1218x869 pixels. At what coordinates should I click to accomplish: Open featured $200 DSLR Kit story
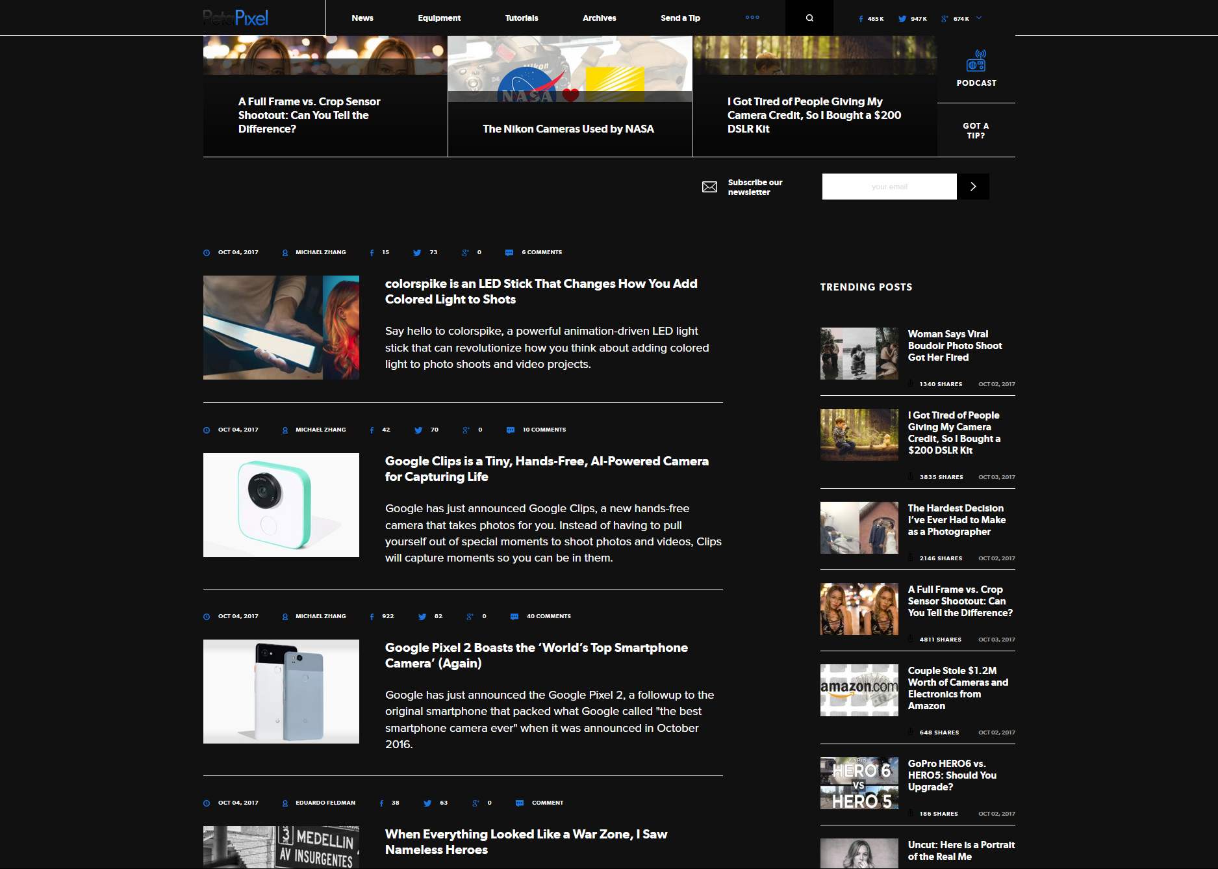814,115
